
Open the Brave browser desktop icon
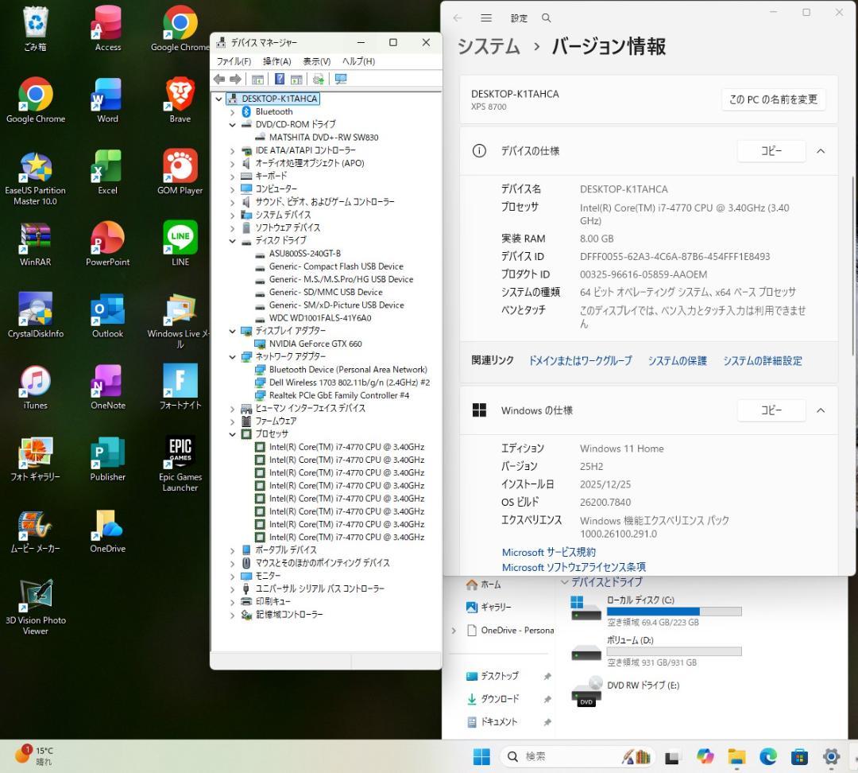180,100
